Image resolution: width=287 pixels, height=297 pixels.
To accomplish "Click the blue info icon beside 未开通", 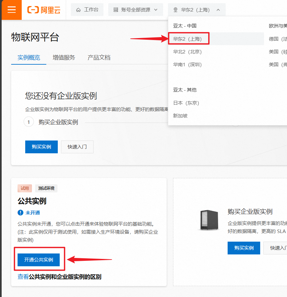I will tap(20, 213).
